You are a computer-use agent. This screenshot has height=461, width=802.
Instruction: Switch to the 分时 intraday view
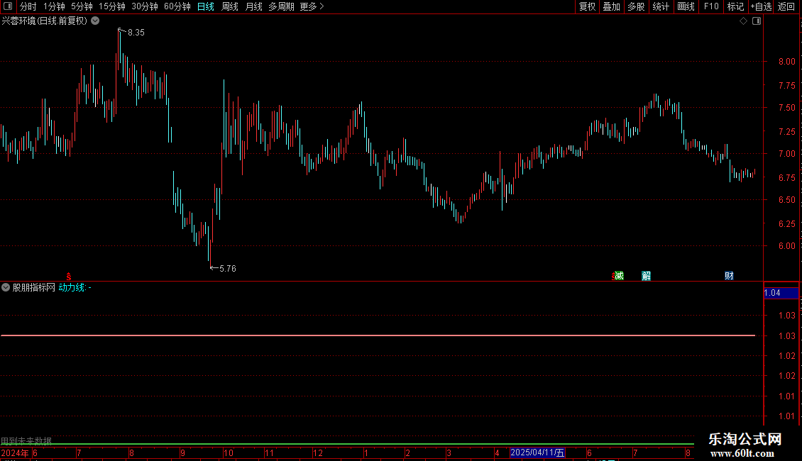pos(28,6)
